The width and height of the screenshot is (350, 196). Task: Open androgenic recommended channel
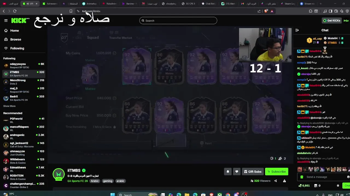(24, 136)
